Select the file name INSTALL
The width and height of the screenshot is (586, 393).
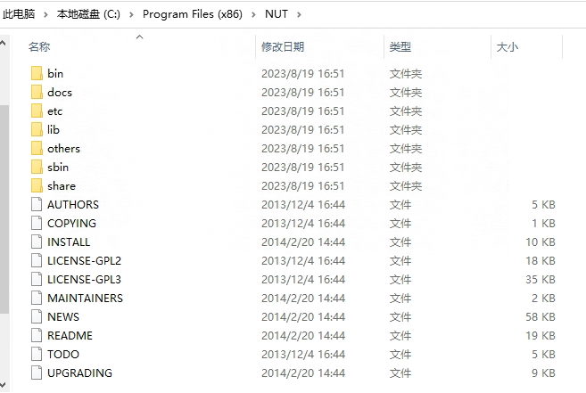click(69, 242)
